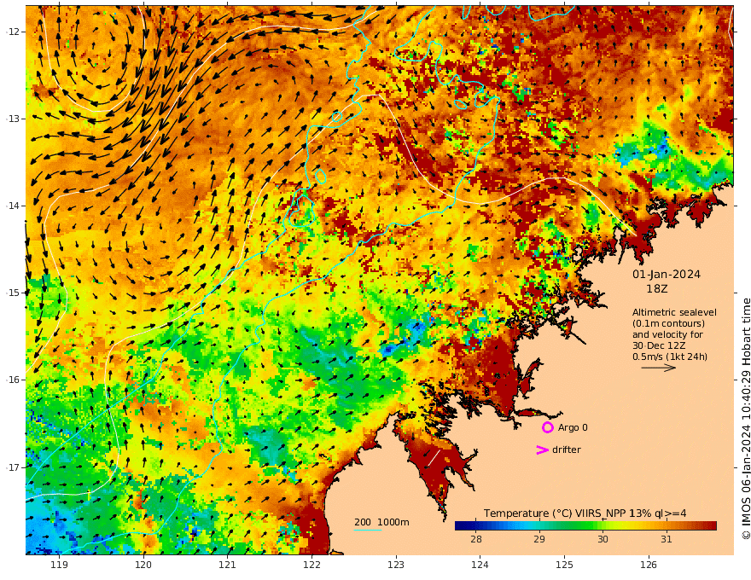Screen dimensions: 751x580
Task: Click latitude axis label -12
Action: click(x=13, y=32)
